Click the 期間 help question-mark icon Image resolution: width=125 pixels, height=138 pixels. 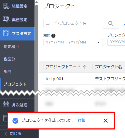(x=53, y=36)
